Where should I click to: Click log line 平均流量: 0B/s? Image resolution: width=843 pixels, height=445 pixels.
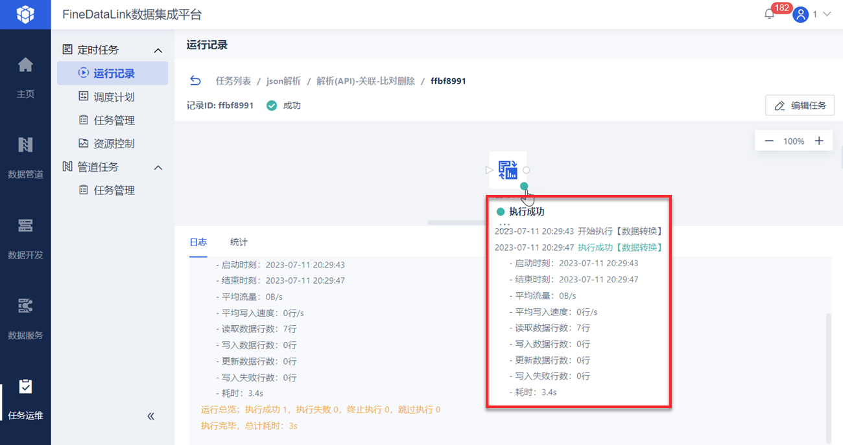249,297
